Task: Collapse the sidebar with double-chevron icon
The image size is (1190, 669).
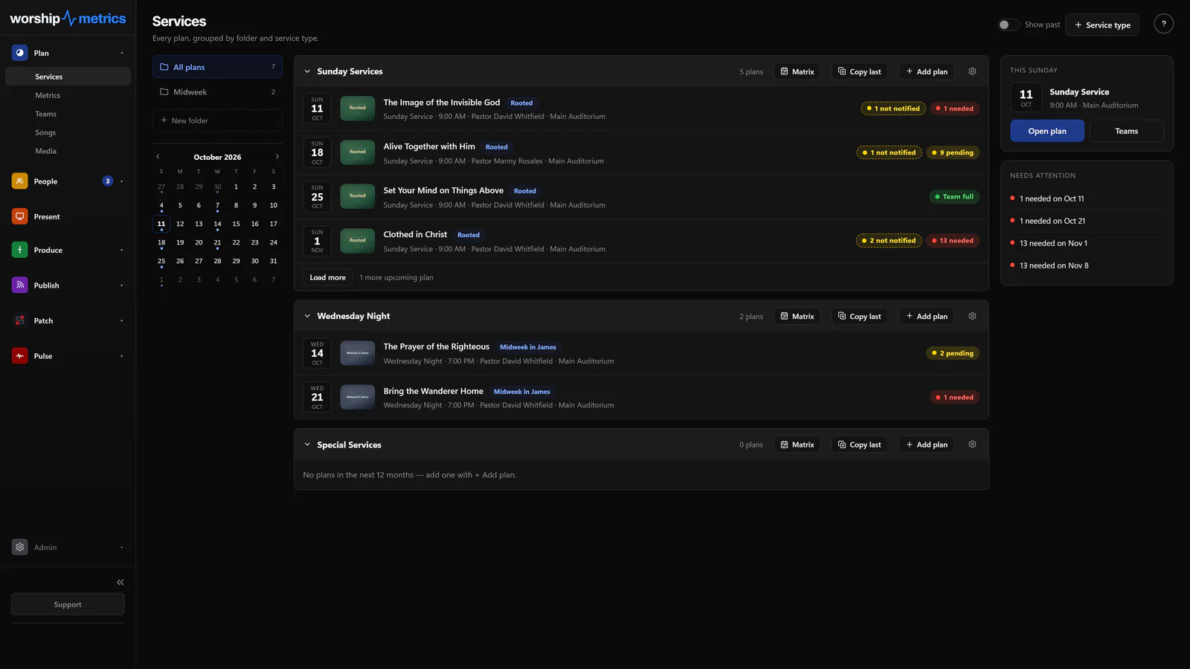Action: [120, 582]
